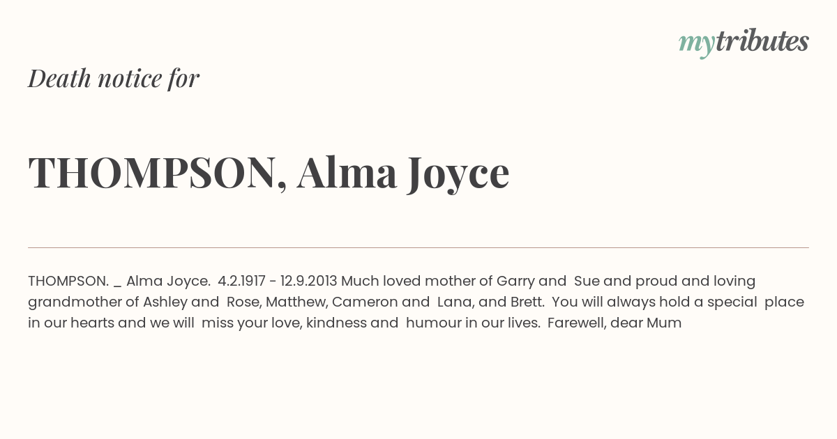The height and width of the screenshot is (439, 837).
Task: Click the horizontal divider line
Action: click(418, 247)
